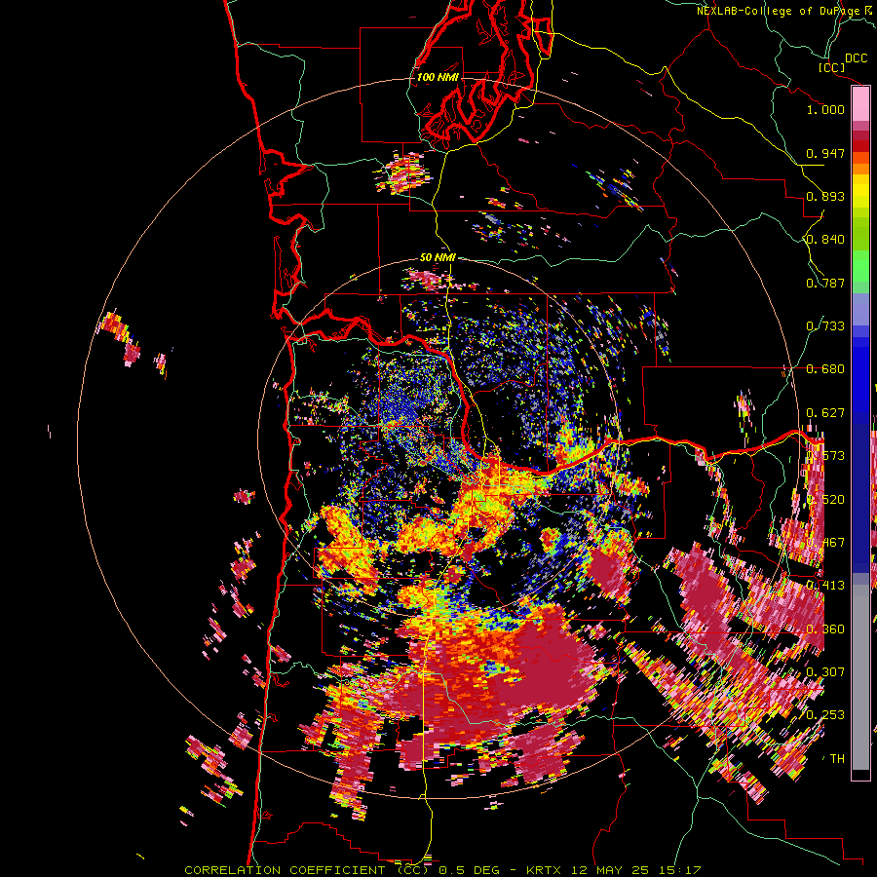
Task: Click the 0.360 scale value
Action: click(x=825, y=629)
